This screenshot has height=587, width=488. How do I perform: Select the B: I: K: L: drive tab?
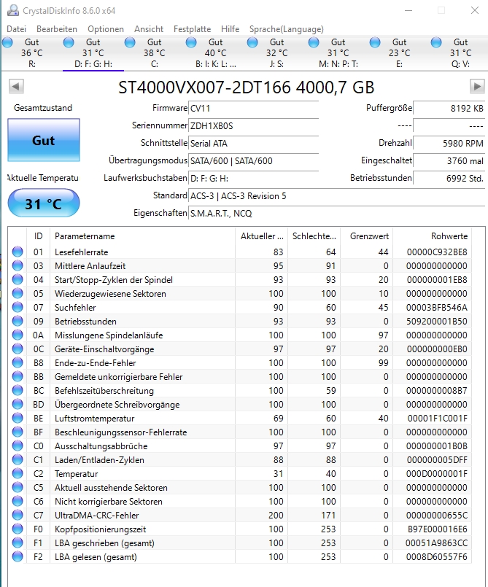(x=216, y=53)
